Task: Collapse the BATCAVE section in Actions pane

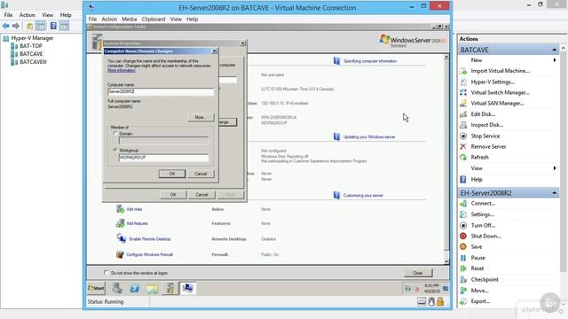Action: click(554, 50)
